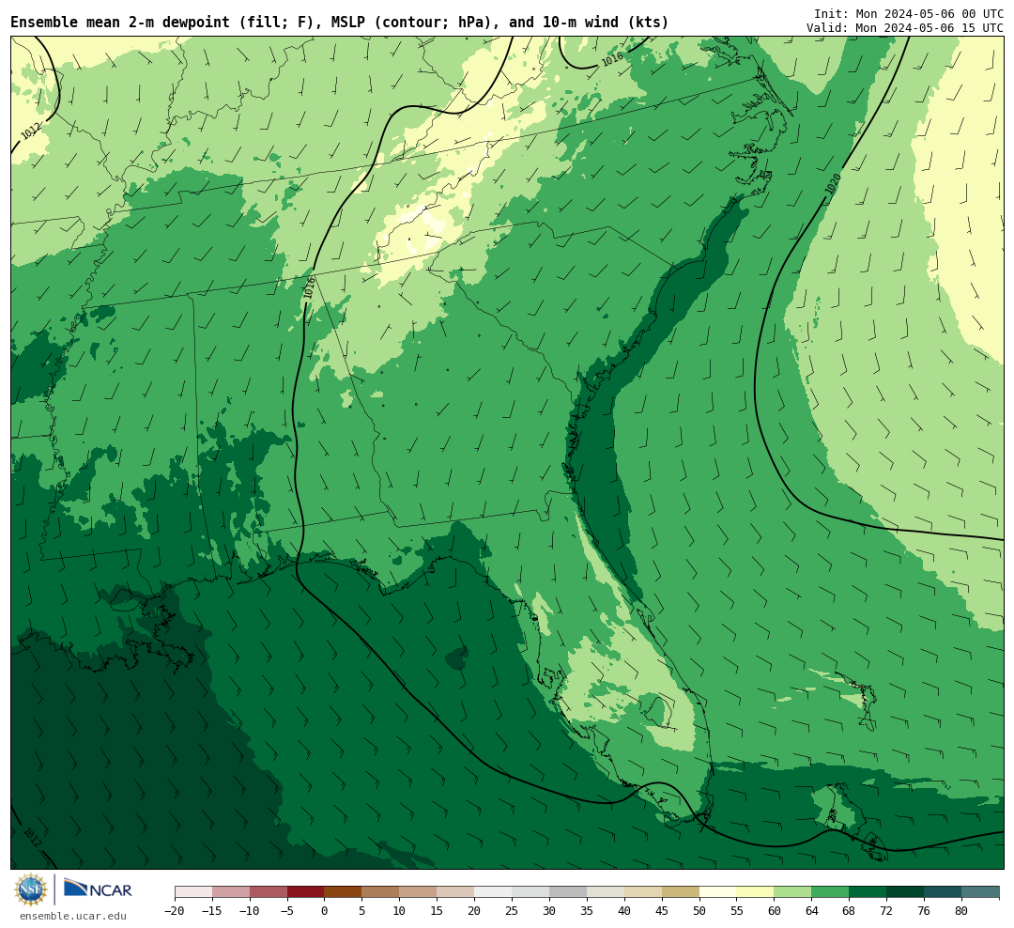Click the NCAR logo
The width and height of the screenshot is (1014, 928).
99,889
